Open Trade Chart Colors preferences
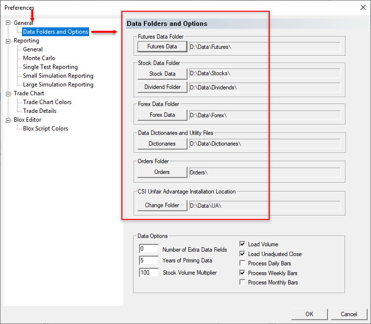This screenshot has width=371, height=324. tap(47, 102)
